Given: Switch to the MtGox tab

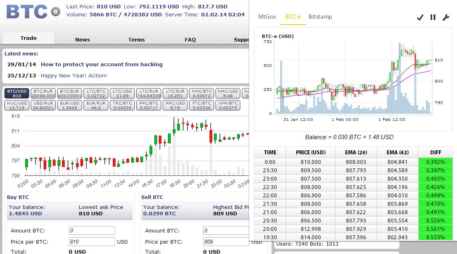Looking at the screenshot, I should [267, 17].
